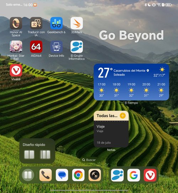The width and height of the screenshot is (178, 193).
Task: Open the Buscar search bar
Action: [89, 160]
